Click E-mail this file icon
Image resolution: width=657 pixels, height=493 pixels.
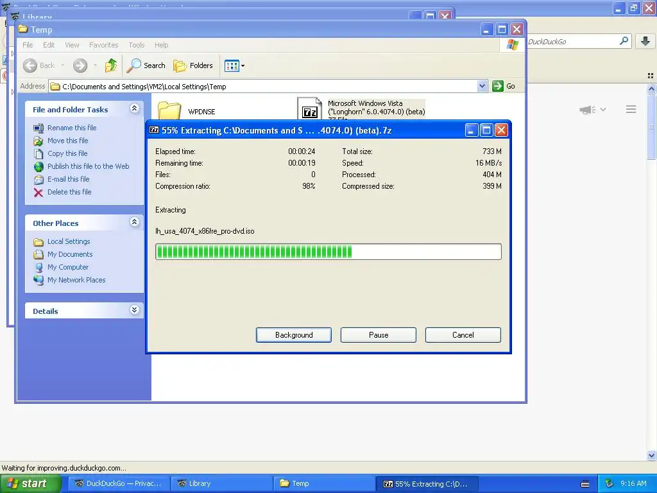tap(38, 180)
